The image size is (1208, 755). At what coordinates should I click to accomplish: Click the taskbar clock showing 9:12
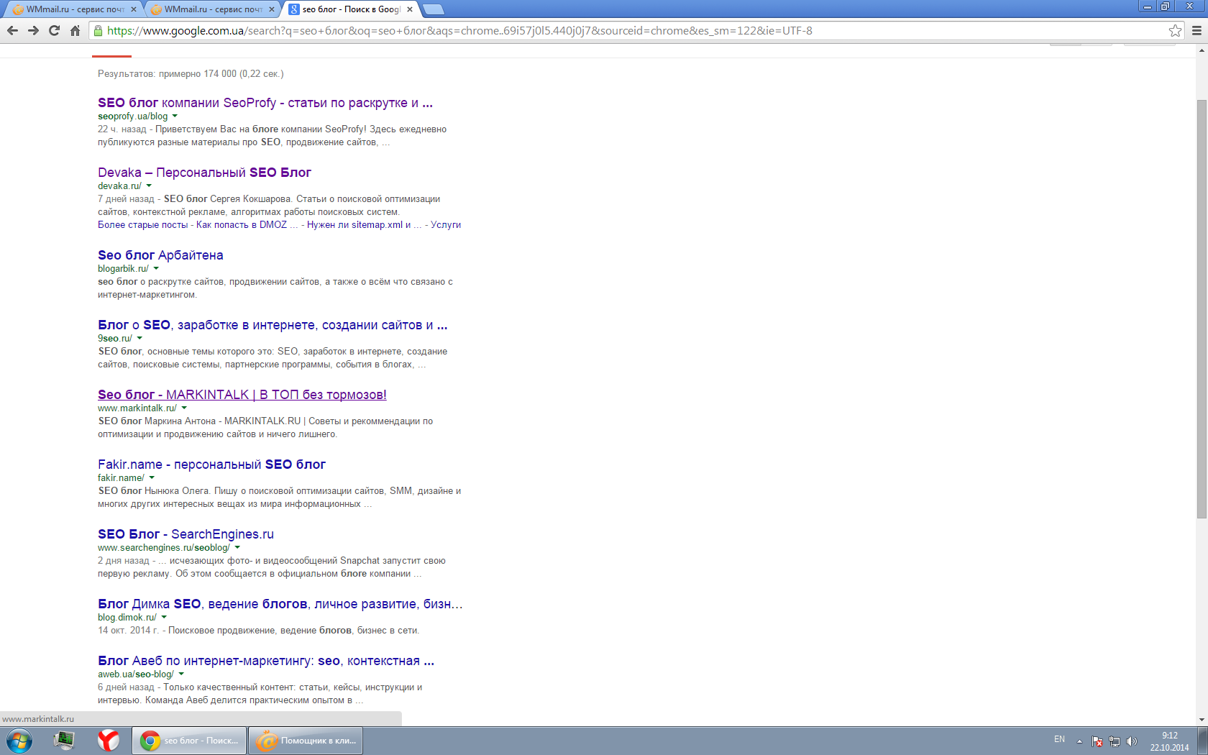1169,741
